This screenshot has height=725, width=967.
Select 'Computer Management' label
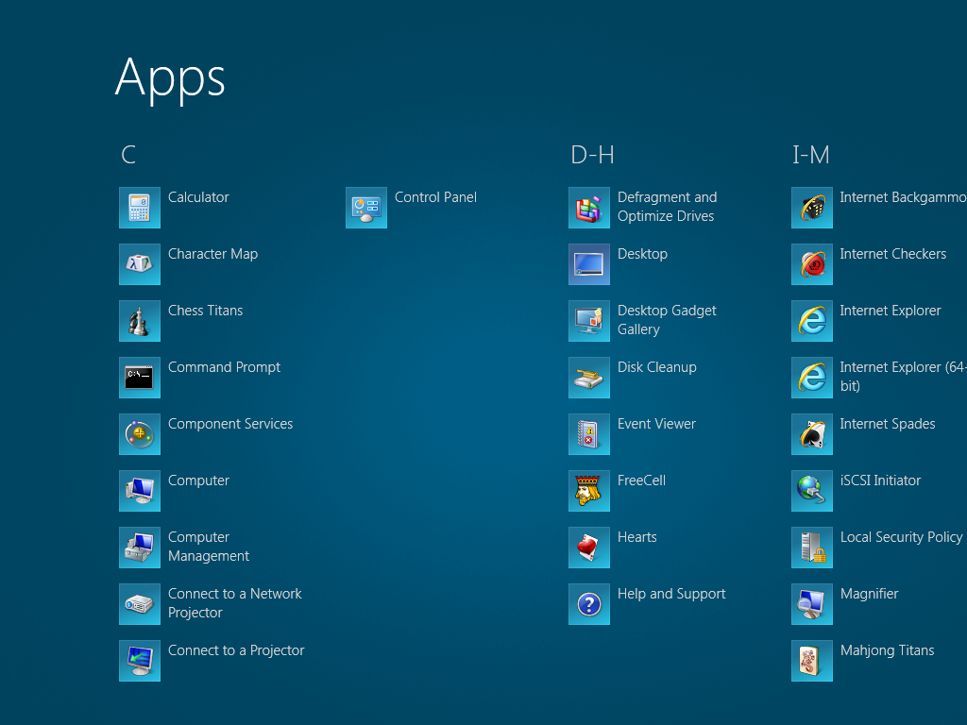coord(209,547)
